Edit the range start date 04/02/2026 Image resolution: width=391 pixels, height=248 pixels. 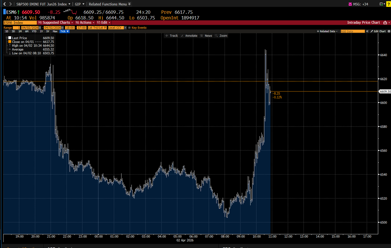coord(30,28)
